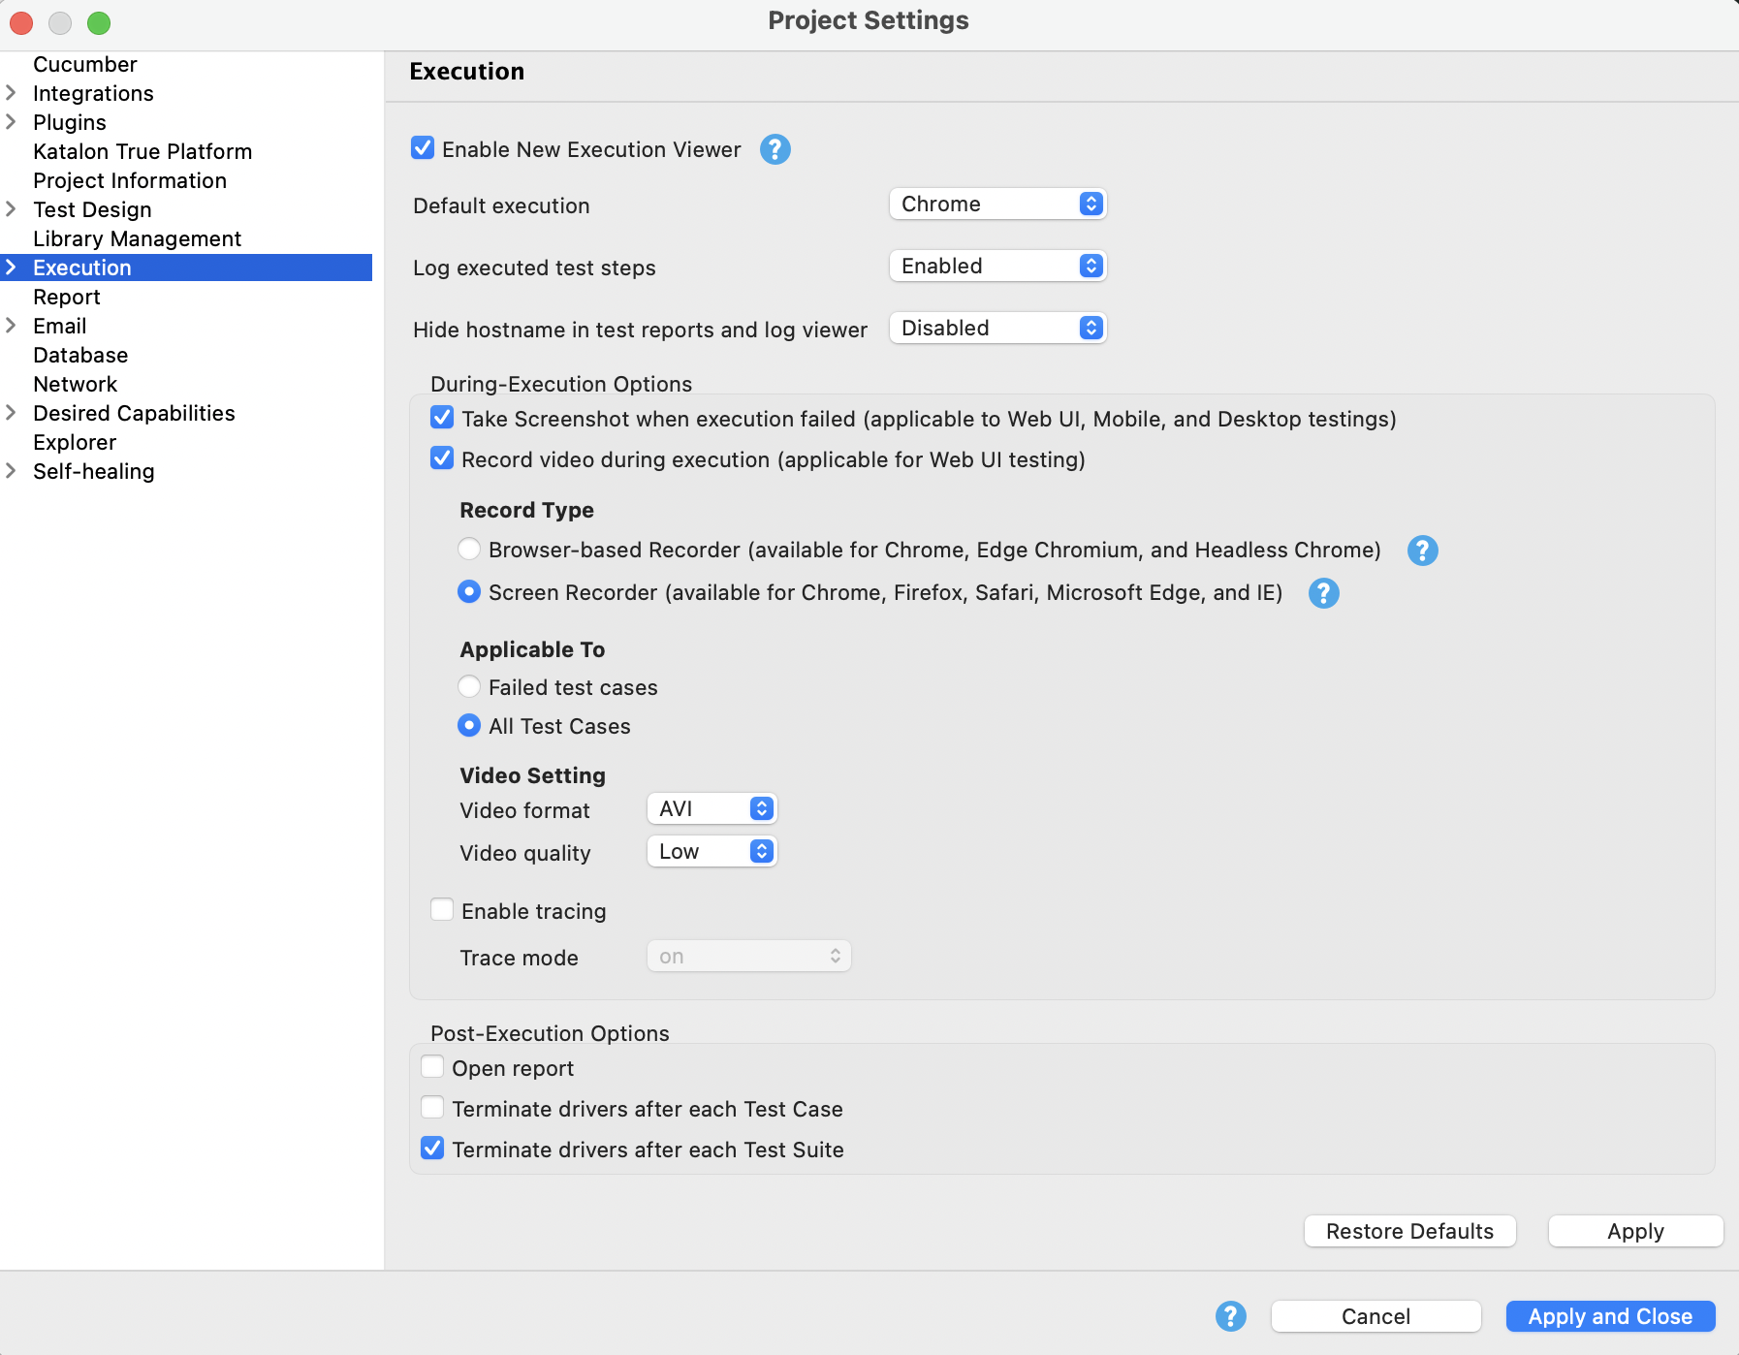Uncheck Terminate drivers after each Test Suite
The image size is (1739, 1355).
click(432, 1149)
